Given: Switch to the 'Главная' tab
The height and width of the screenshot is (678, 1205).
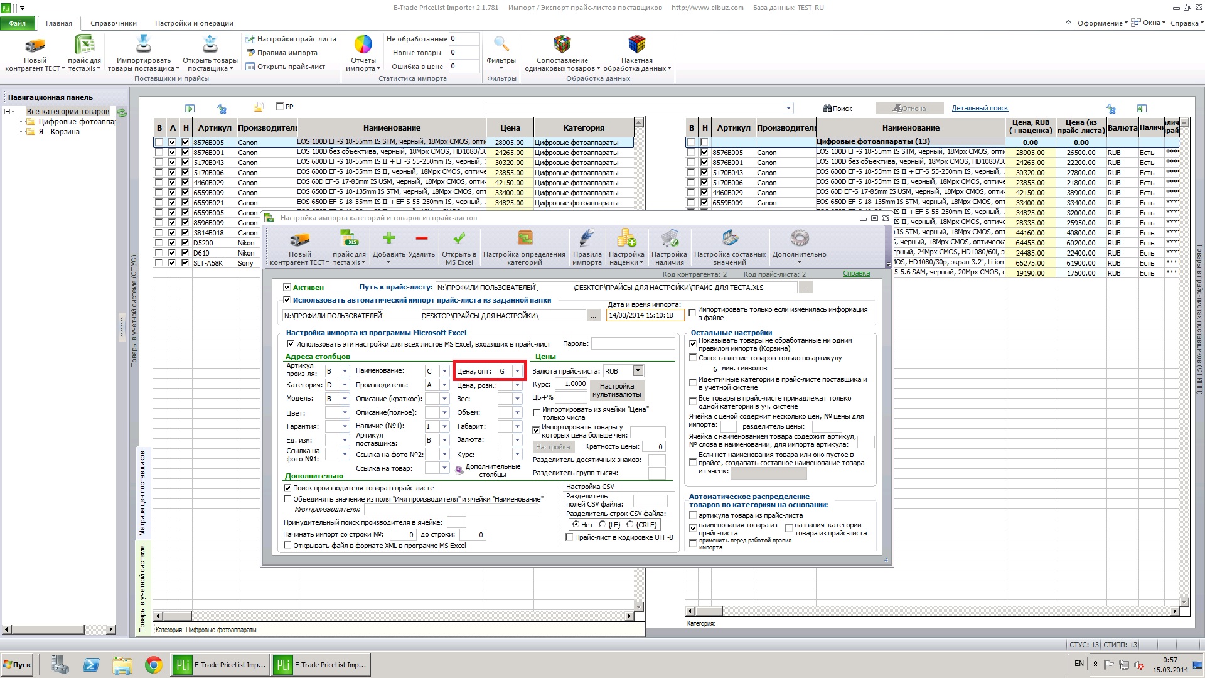Looking at the screenshot, I should (59, 23).
